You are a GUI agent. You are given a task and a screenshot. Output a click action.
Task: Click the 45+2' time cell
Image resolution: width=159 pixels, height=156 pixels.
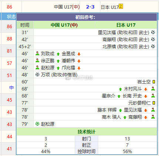coord(25,47)
